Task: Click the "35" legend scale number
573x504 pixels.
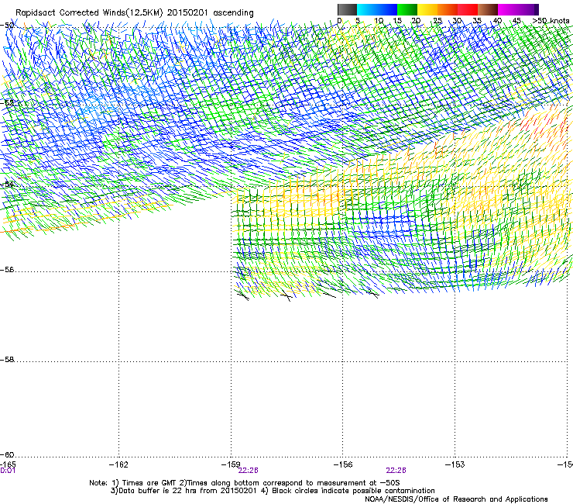Action: [477, 21]
